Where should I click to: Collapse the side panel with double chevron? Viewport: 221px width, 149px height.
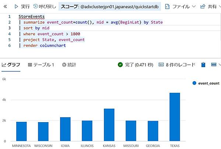coord(5,7)
